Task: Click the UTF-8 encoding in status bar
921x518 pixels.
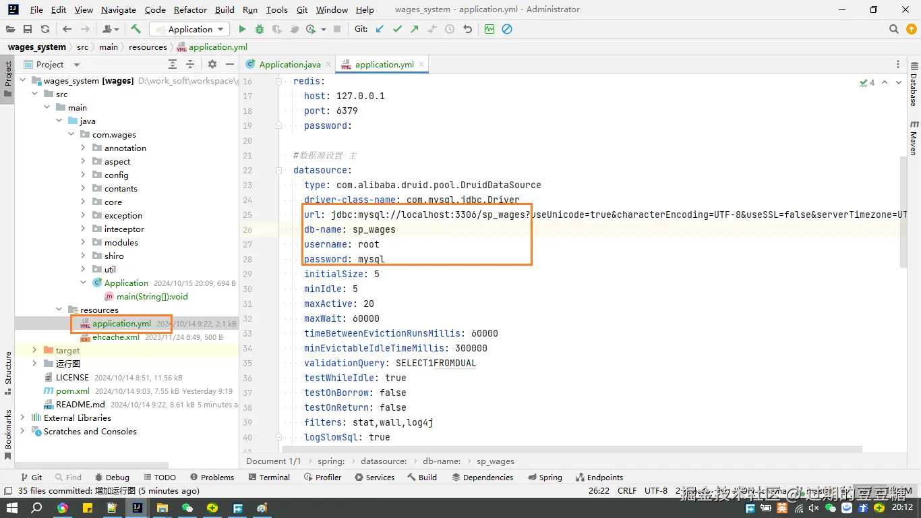Action: 655,490
